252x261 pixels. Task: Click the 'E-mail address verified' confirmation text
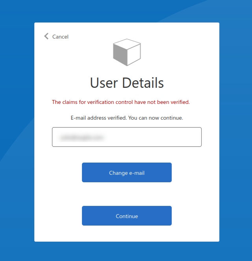(127, 118)
